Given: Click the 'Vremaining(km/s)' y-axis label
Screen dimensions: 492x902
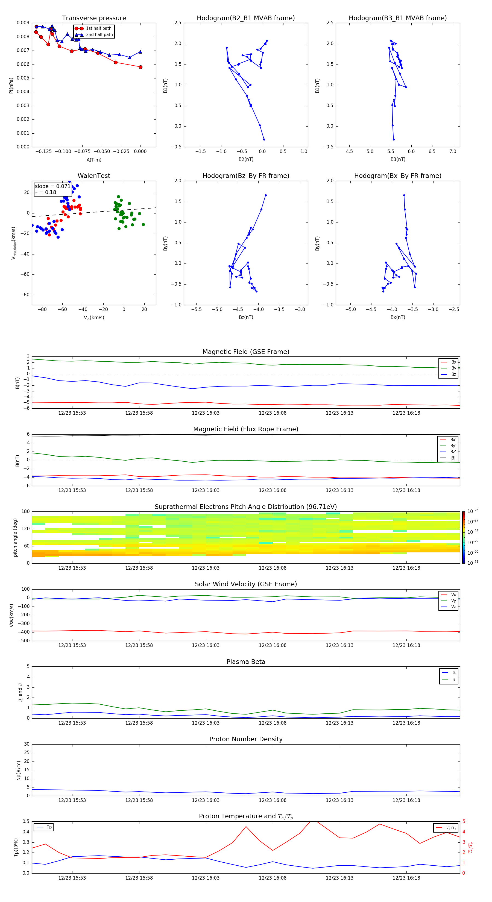Looking at the screenshot, I should pyautogui.click(x=13, y=243).
